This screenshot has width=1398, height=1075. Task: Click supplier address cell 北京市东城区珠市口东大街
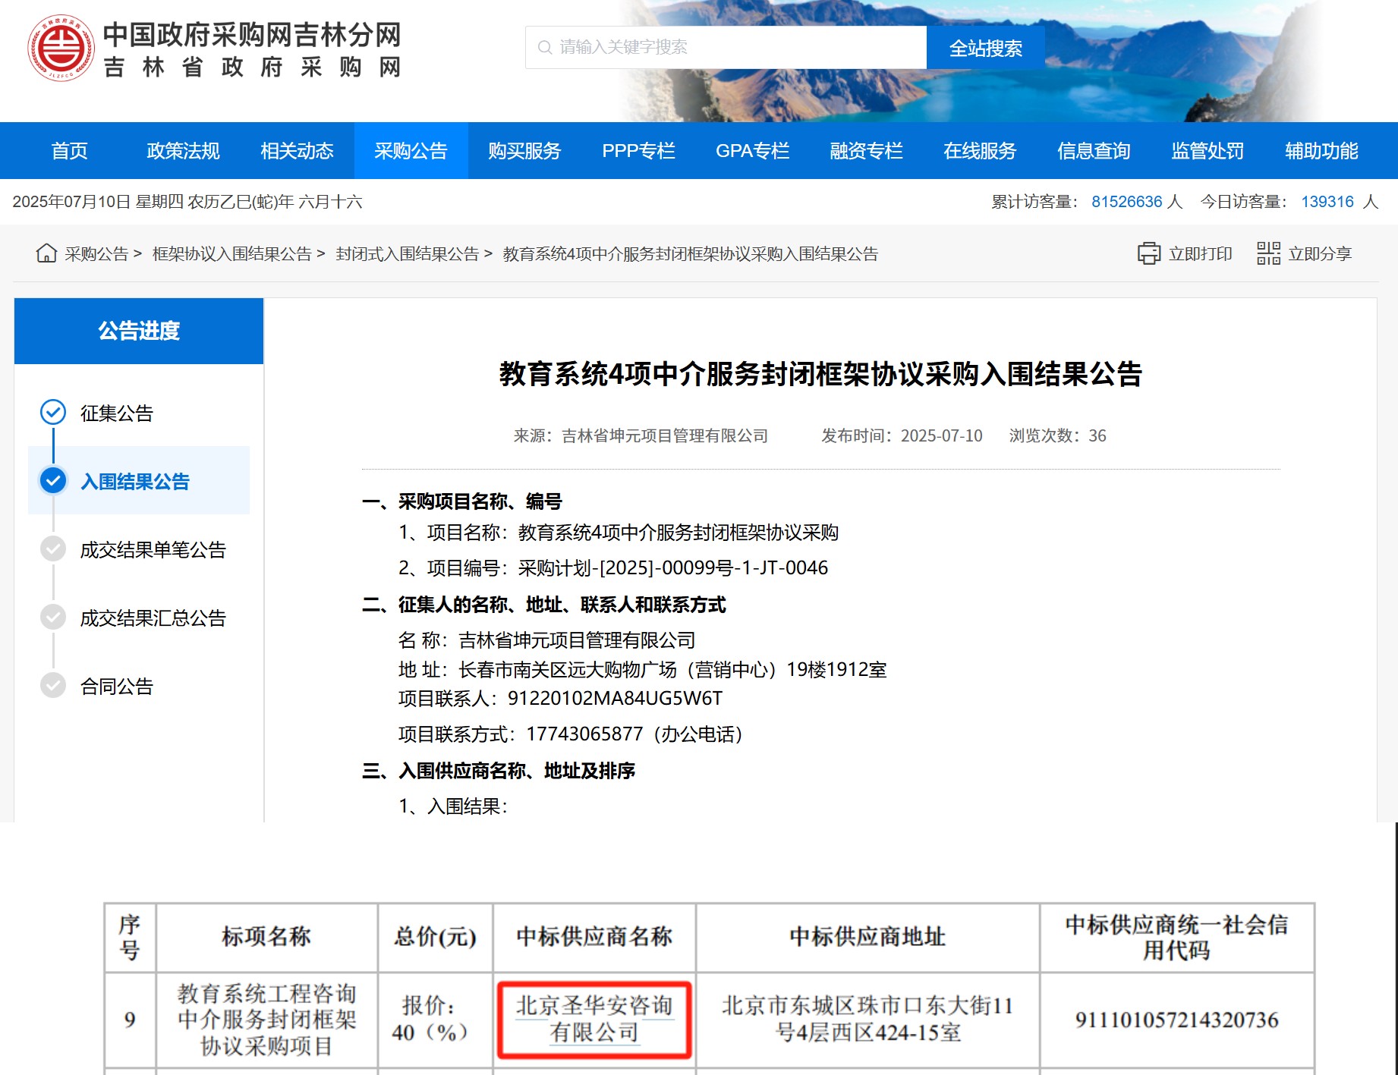point(867,1019)
